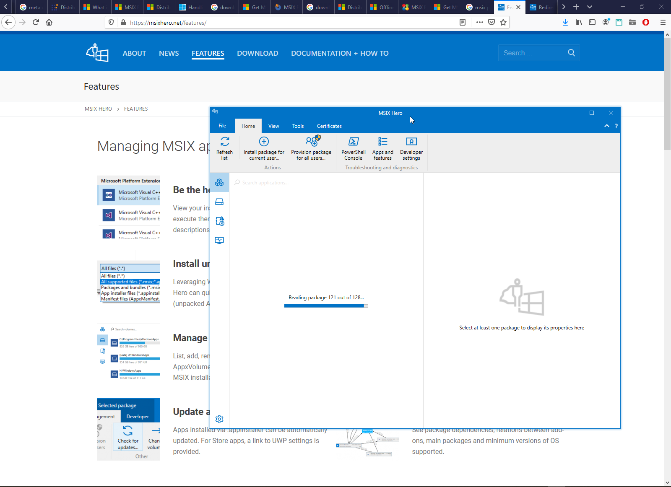
Task: Open the Microsoft Visual C++ packages thumbnail
Action: pyautogui.click(x=129, y=207)
